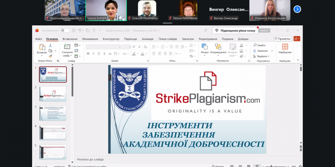The height and width of the screenshot is (167, 335).
Task: Collapse the ribbon with the chevron
Action: tap(298, 60)
